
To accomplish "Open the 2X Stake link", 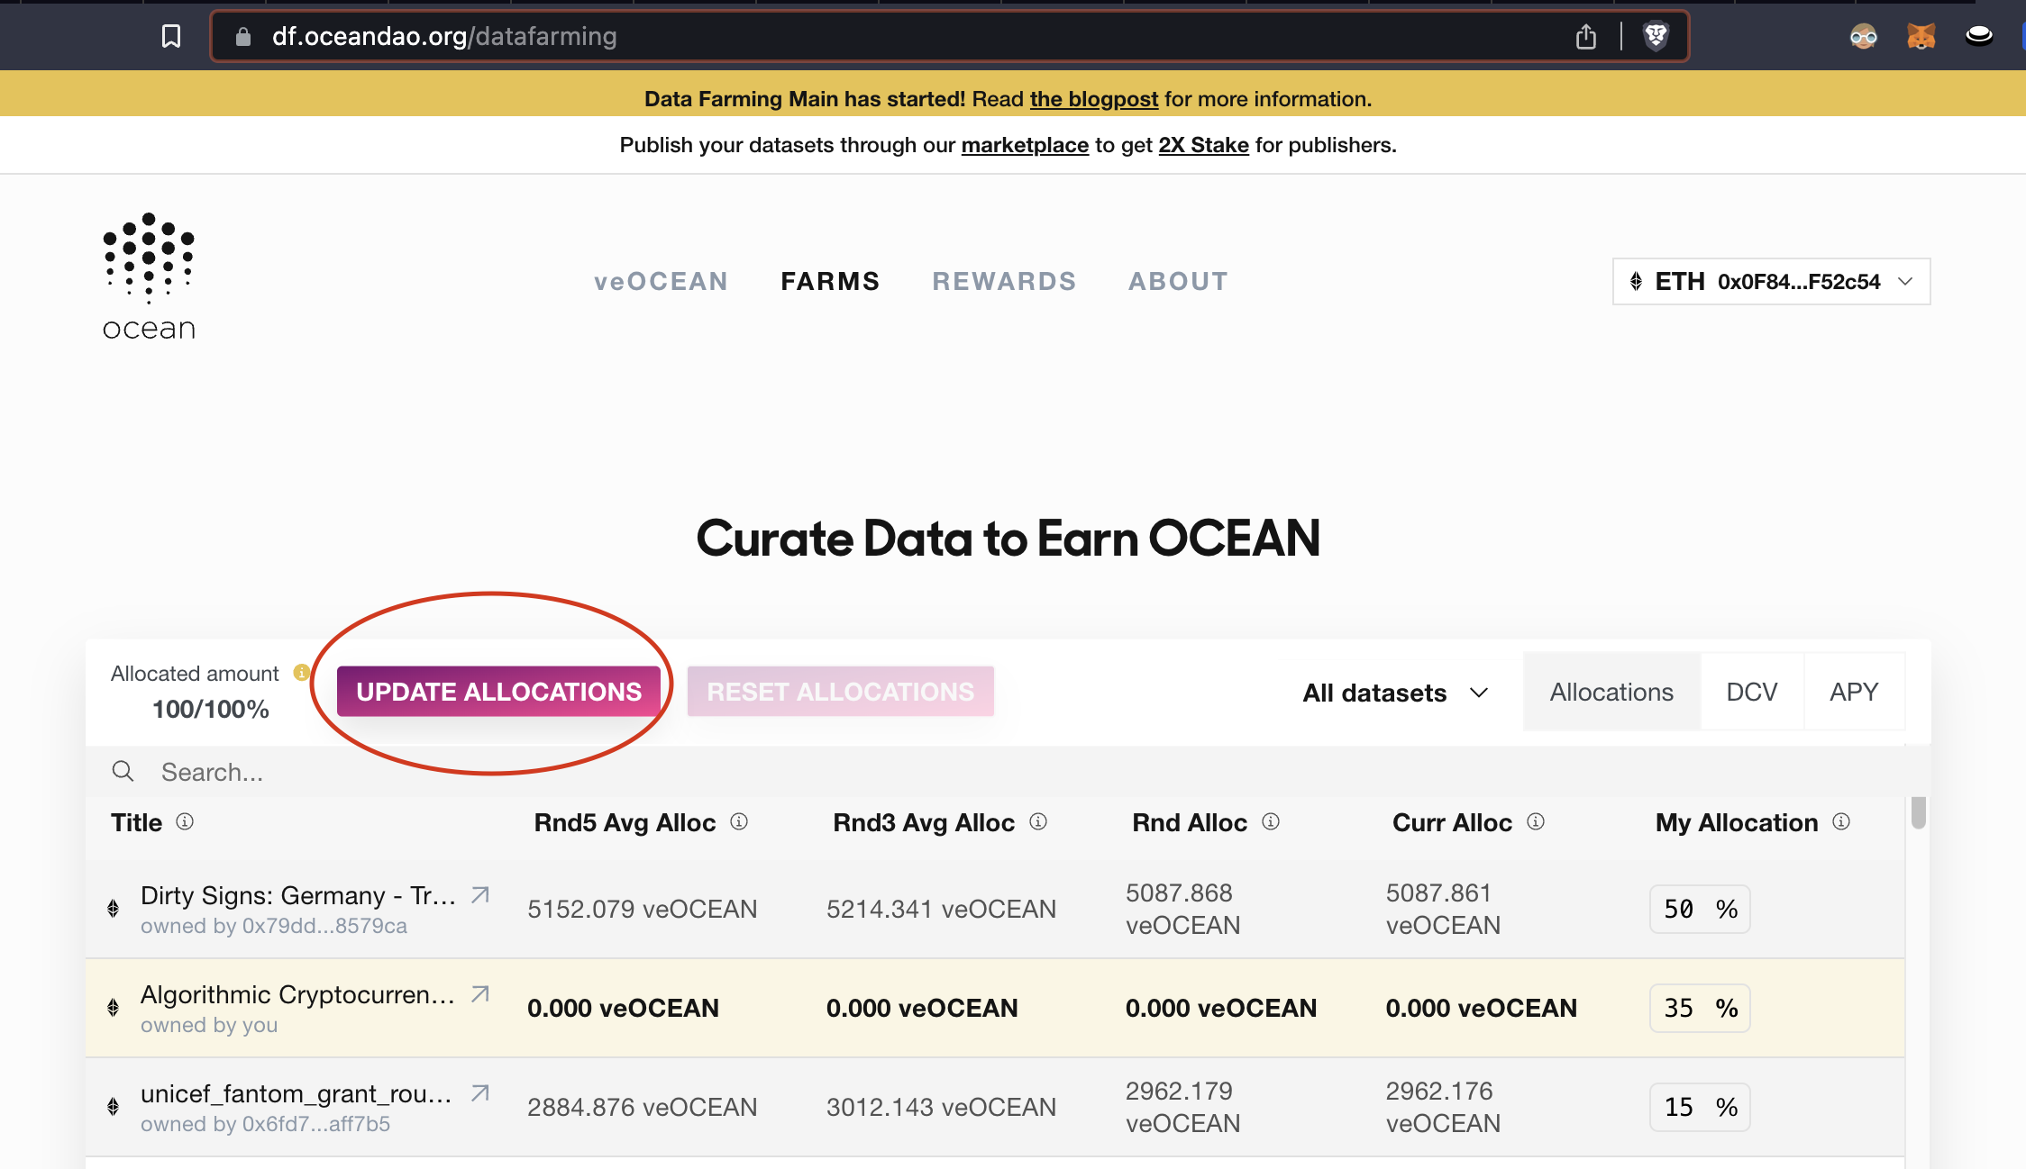I will [x=1203, y=145].
